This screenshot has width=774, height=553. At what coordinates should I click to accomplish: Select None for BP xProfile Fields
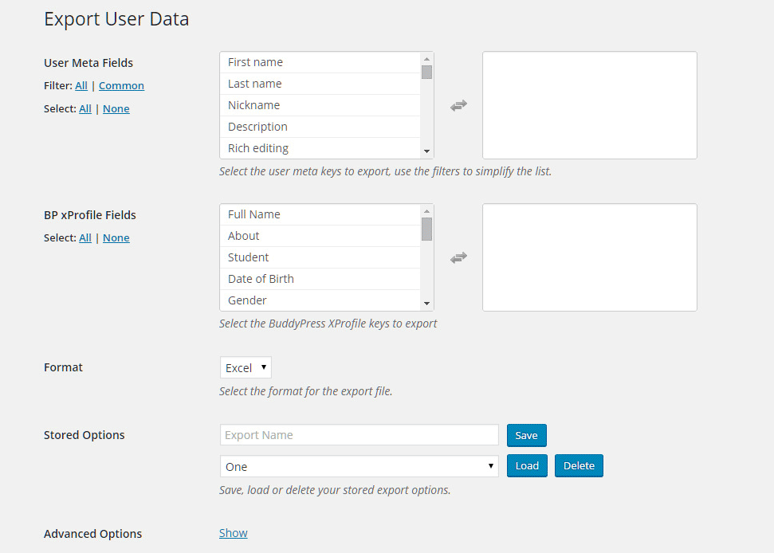point(116,237)
